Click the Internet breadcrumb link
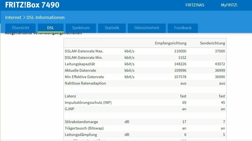 click(13, 17)
